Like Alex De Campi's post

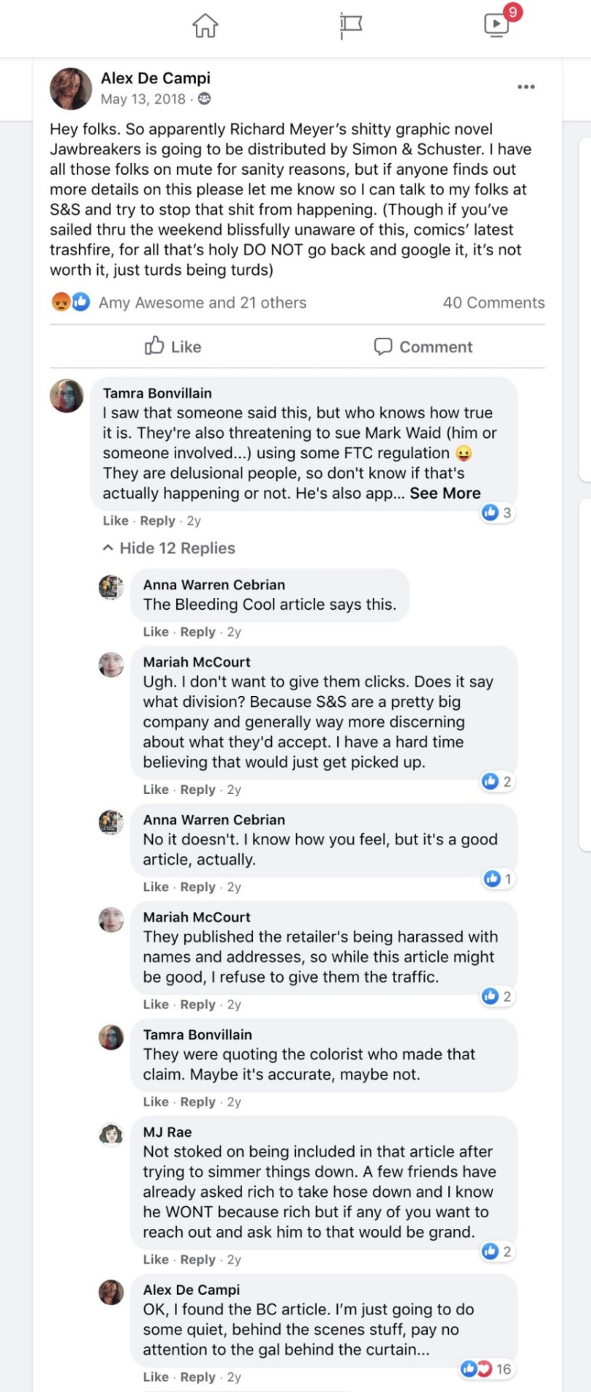tap(173, 347)
